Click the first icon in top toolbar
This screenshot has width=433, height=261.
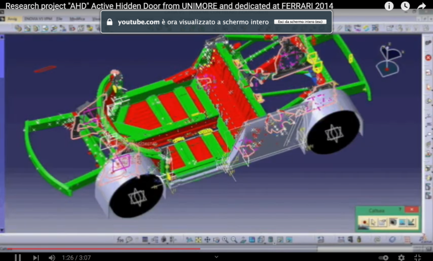pos(18,28)
